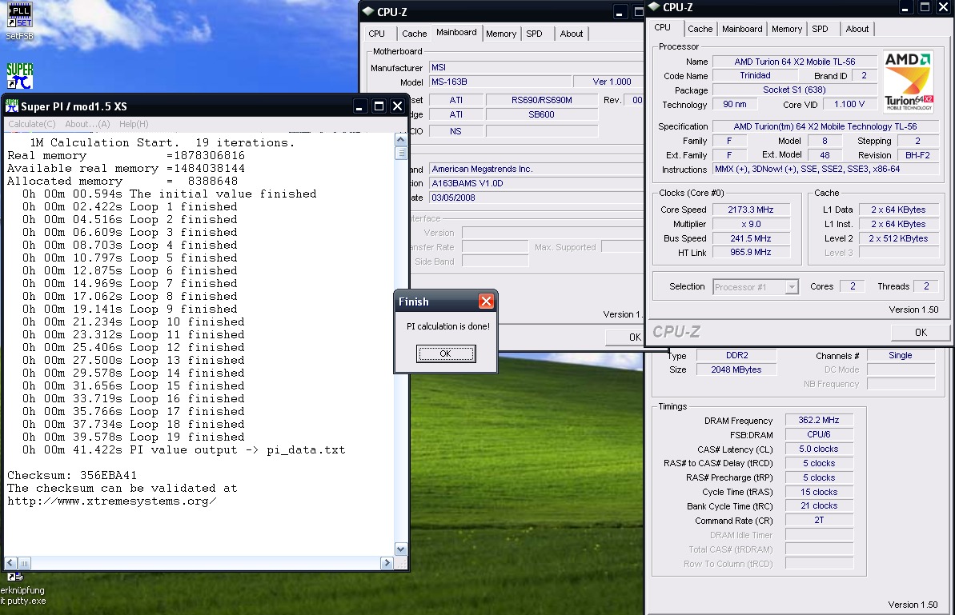
Task: Minimize the Super PI window
Action: pos(359,106)
